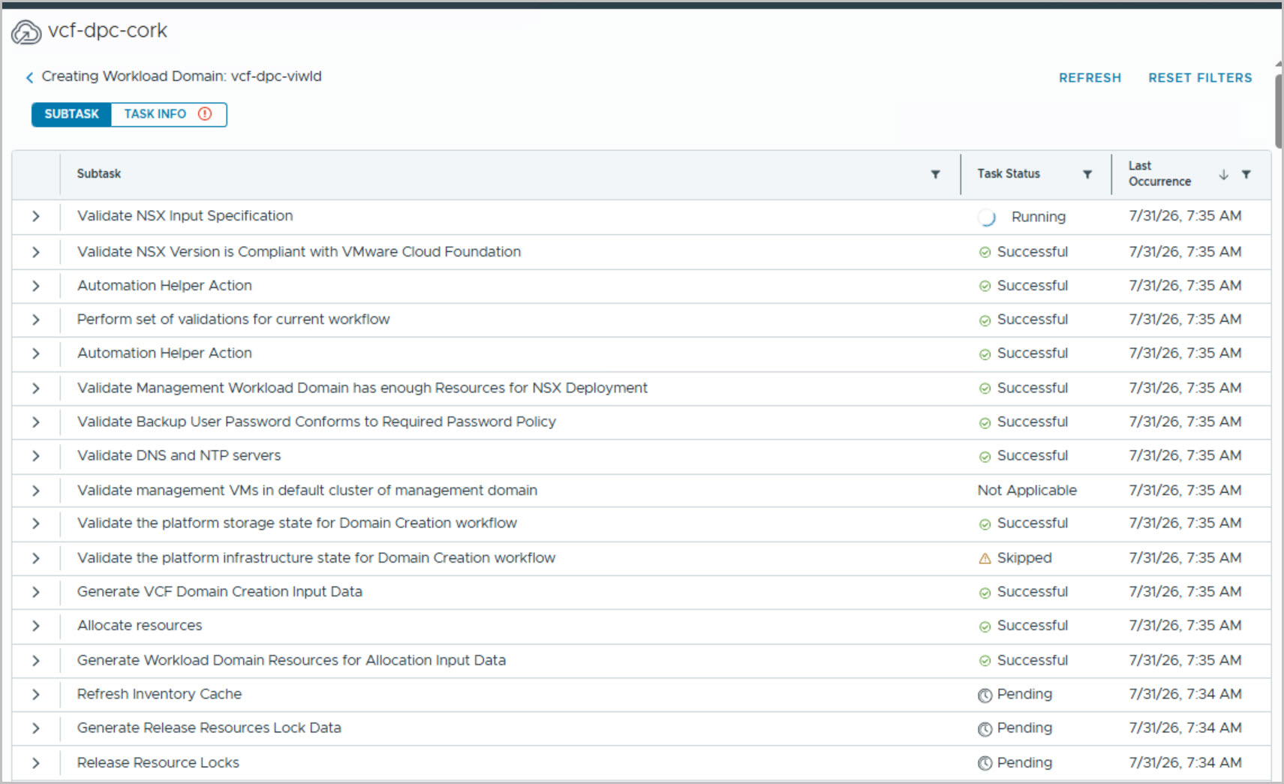Image resolution: width=1284 pixels, height=784 pixels.
Task: Click the Refresh button
Action: tap(1090, 77)
